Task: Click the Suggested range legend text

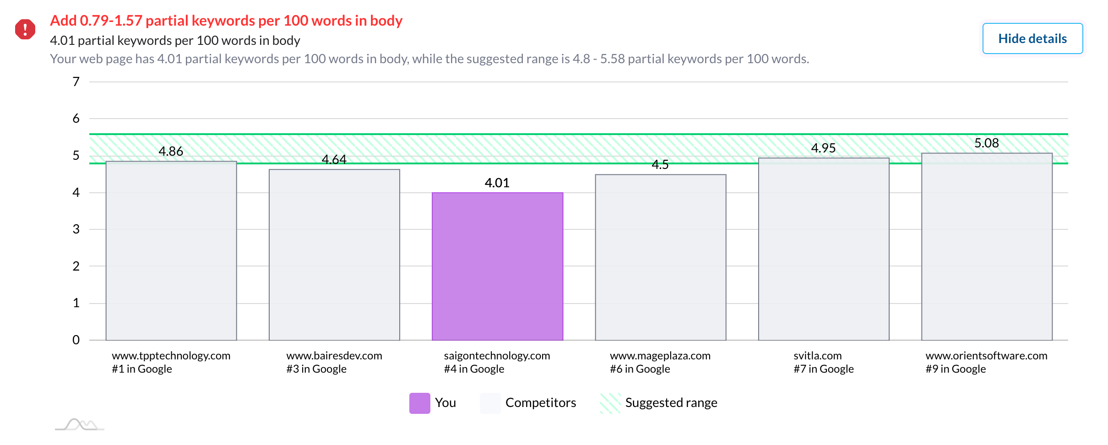Action: tap(671, 403)
